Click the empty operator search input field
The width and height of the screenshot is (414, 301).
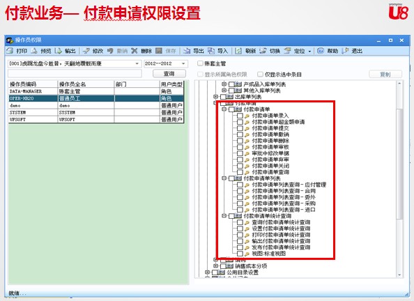75,74
